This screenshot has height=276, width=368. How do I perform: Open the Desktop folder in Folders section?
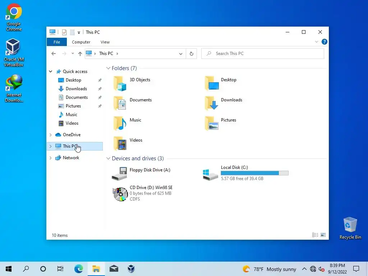[220, 83]
